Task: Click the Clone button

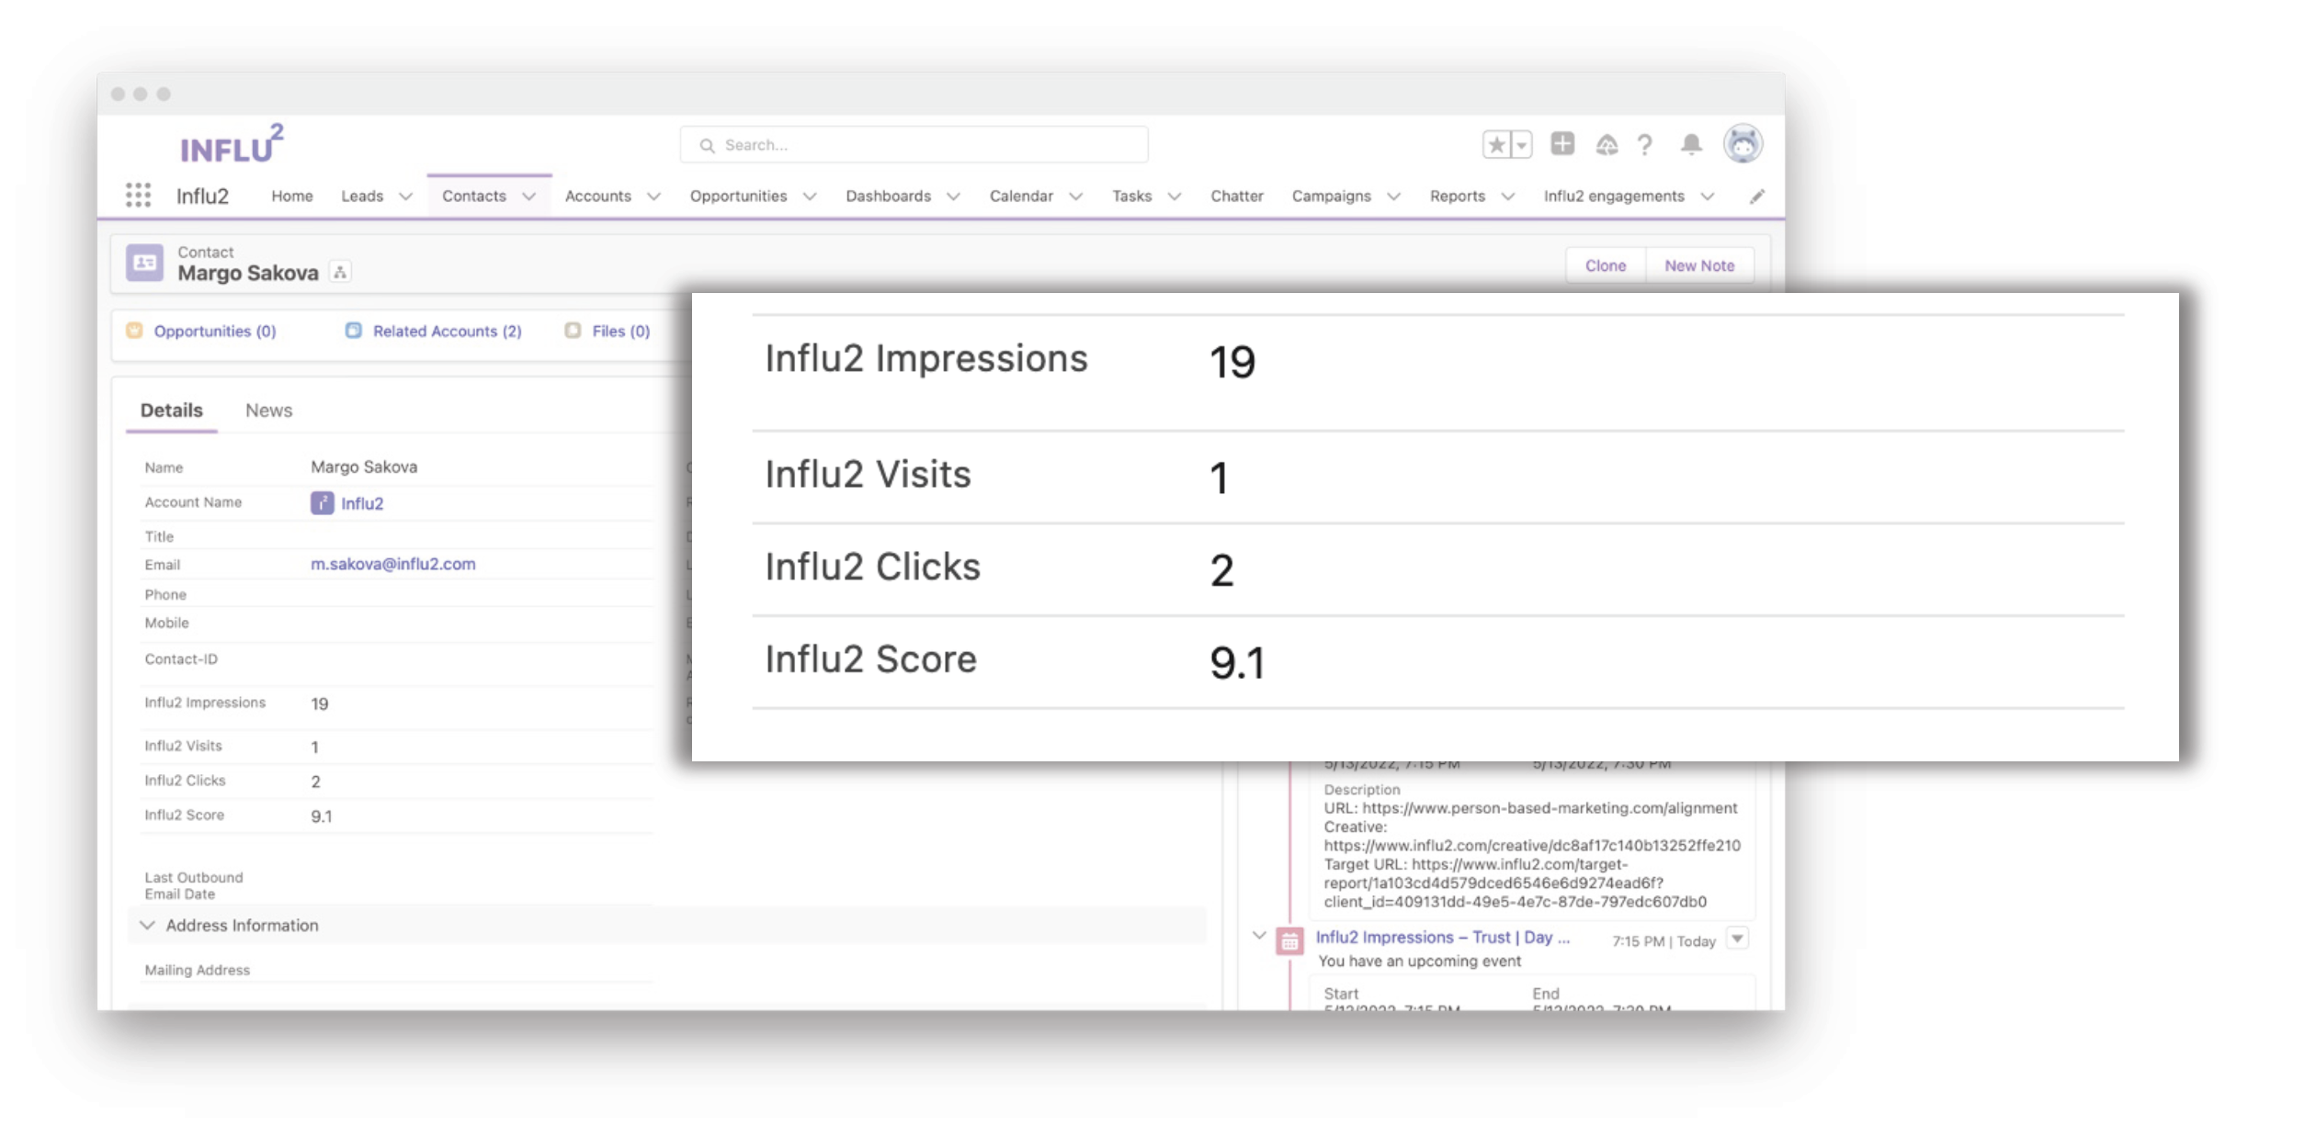Action: (1605, 265)
